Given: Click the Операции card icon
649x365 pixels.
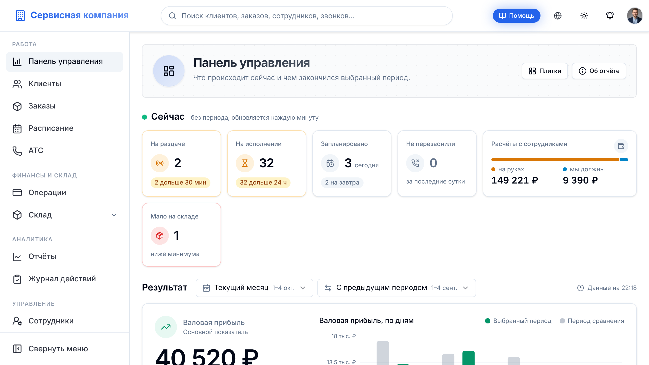Looking at the screenshot, I should click(x=17, y=193).
